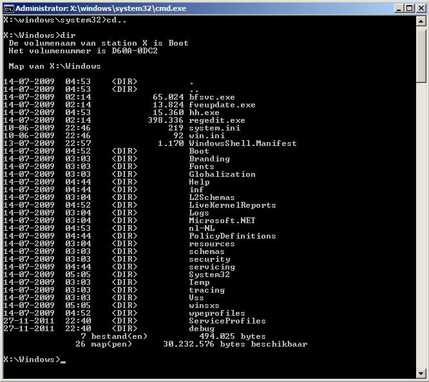The width and height of the screenshot is (429, 382).
Task: Click the 'Map van X:\Windows' line
Action: 55,66
